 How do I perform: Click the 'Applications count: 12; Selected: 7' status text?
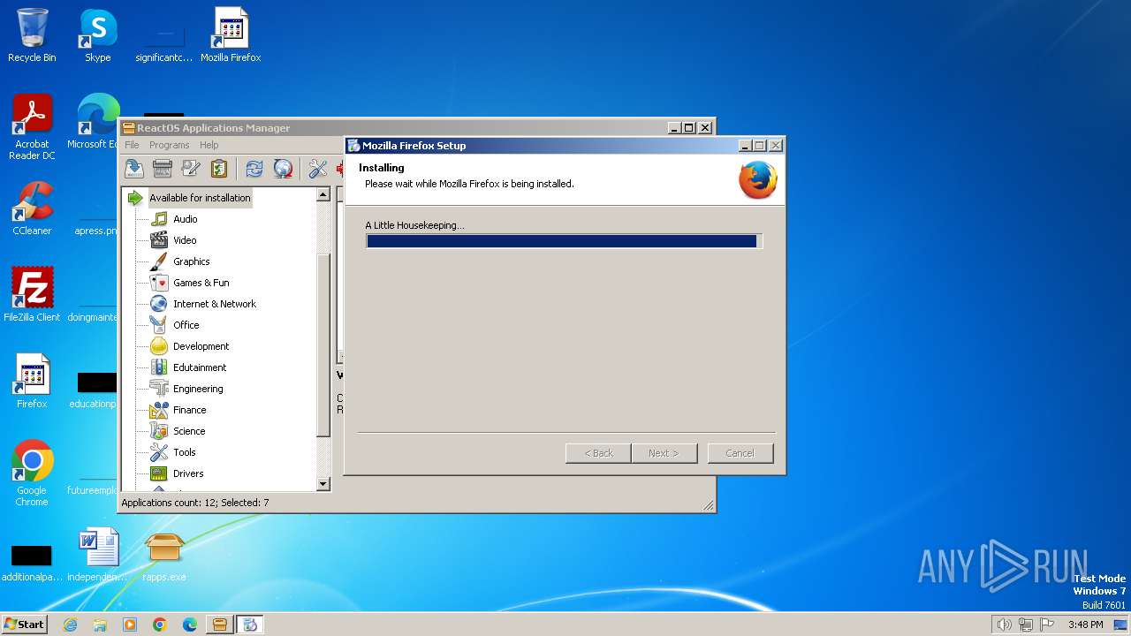tap(195, 503)
